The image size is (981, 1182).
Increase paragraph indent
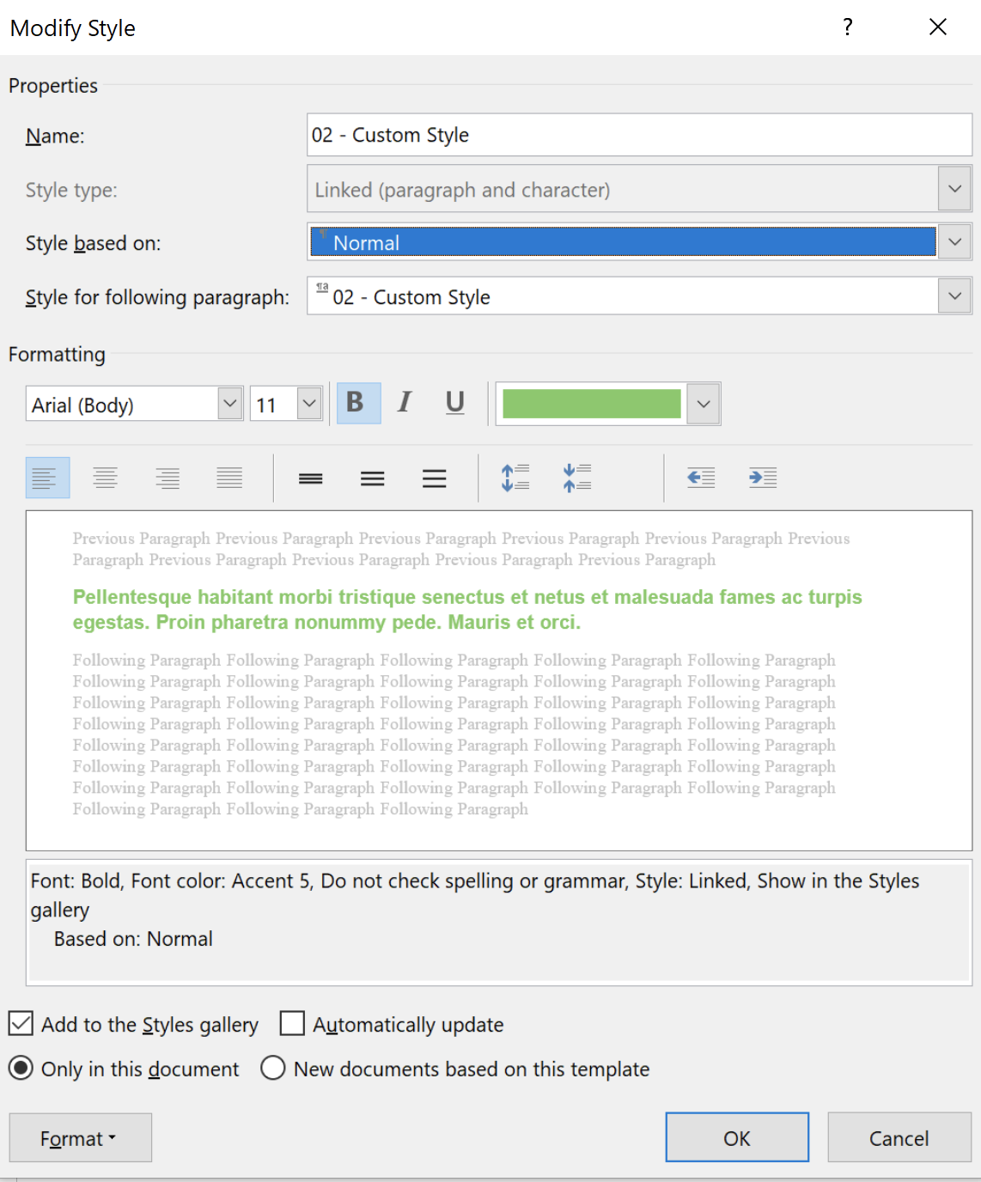coord(763,478)
